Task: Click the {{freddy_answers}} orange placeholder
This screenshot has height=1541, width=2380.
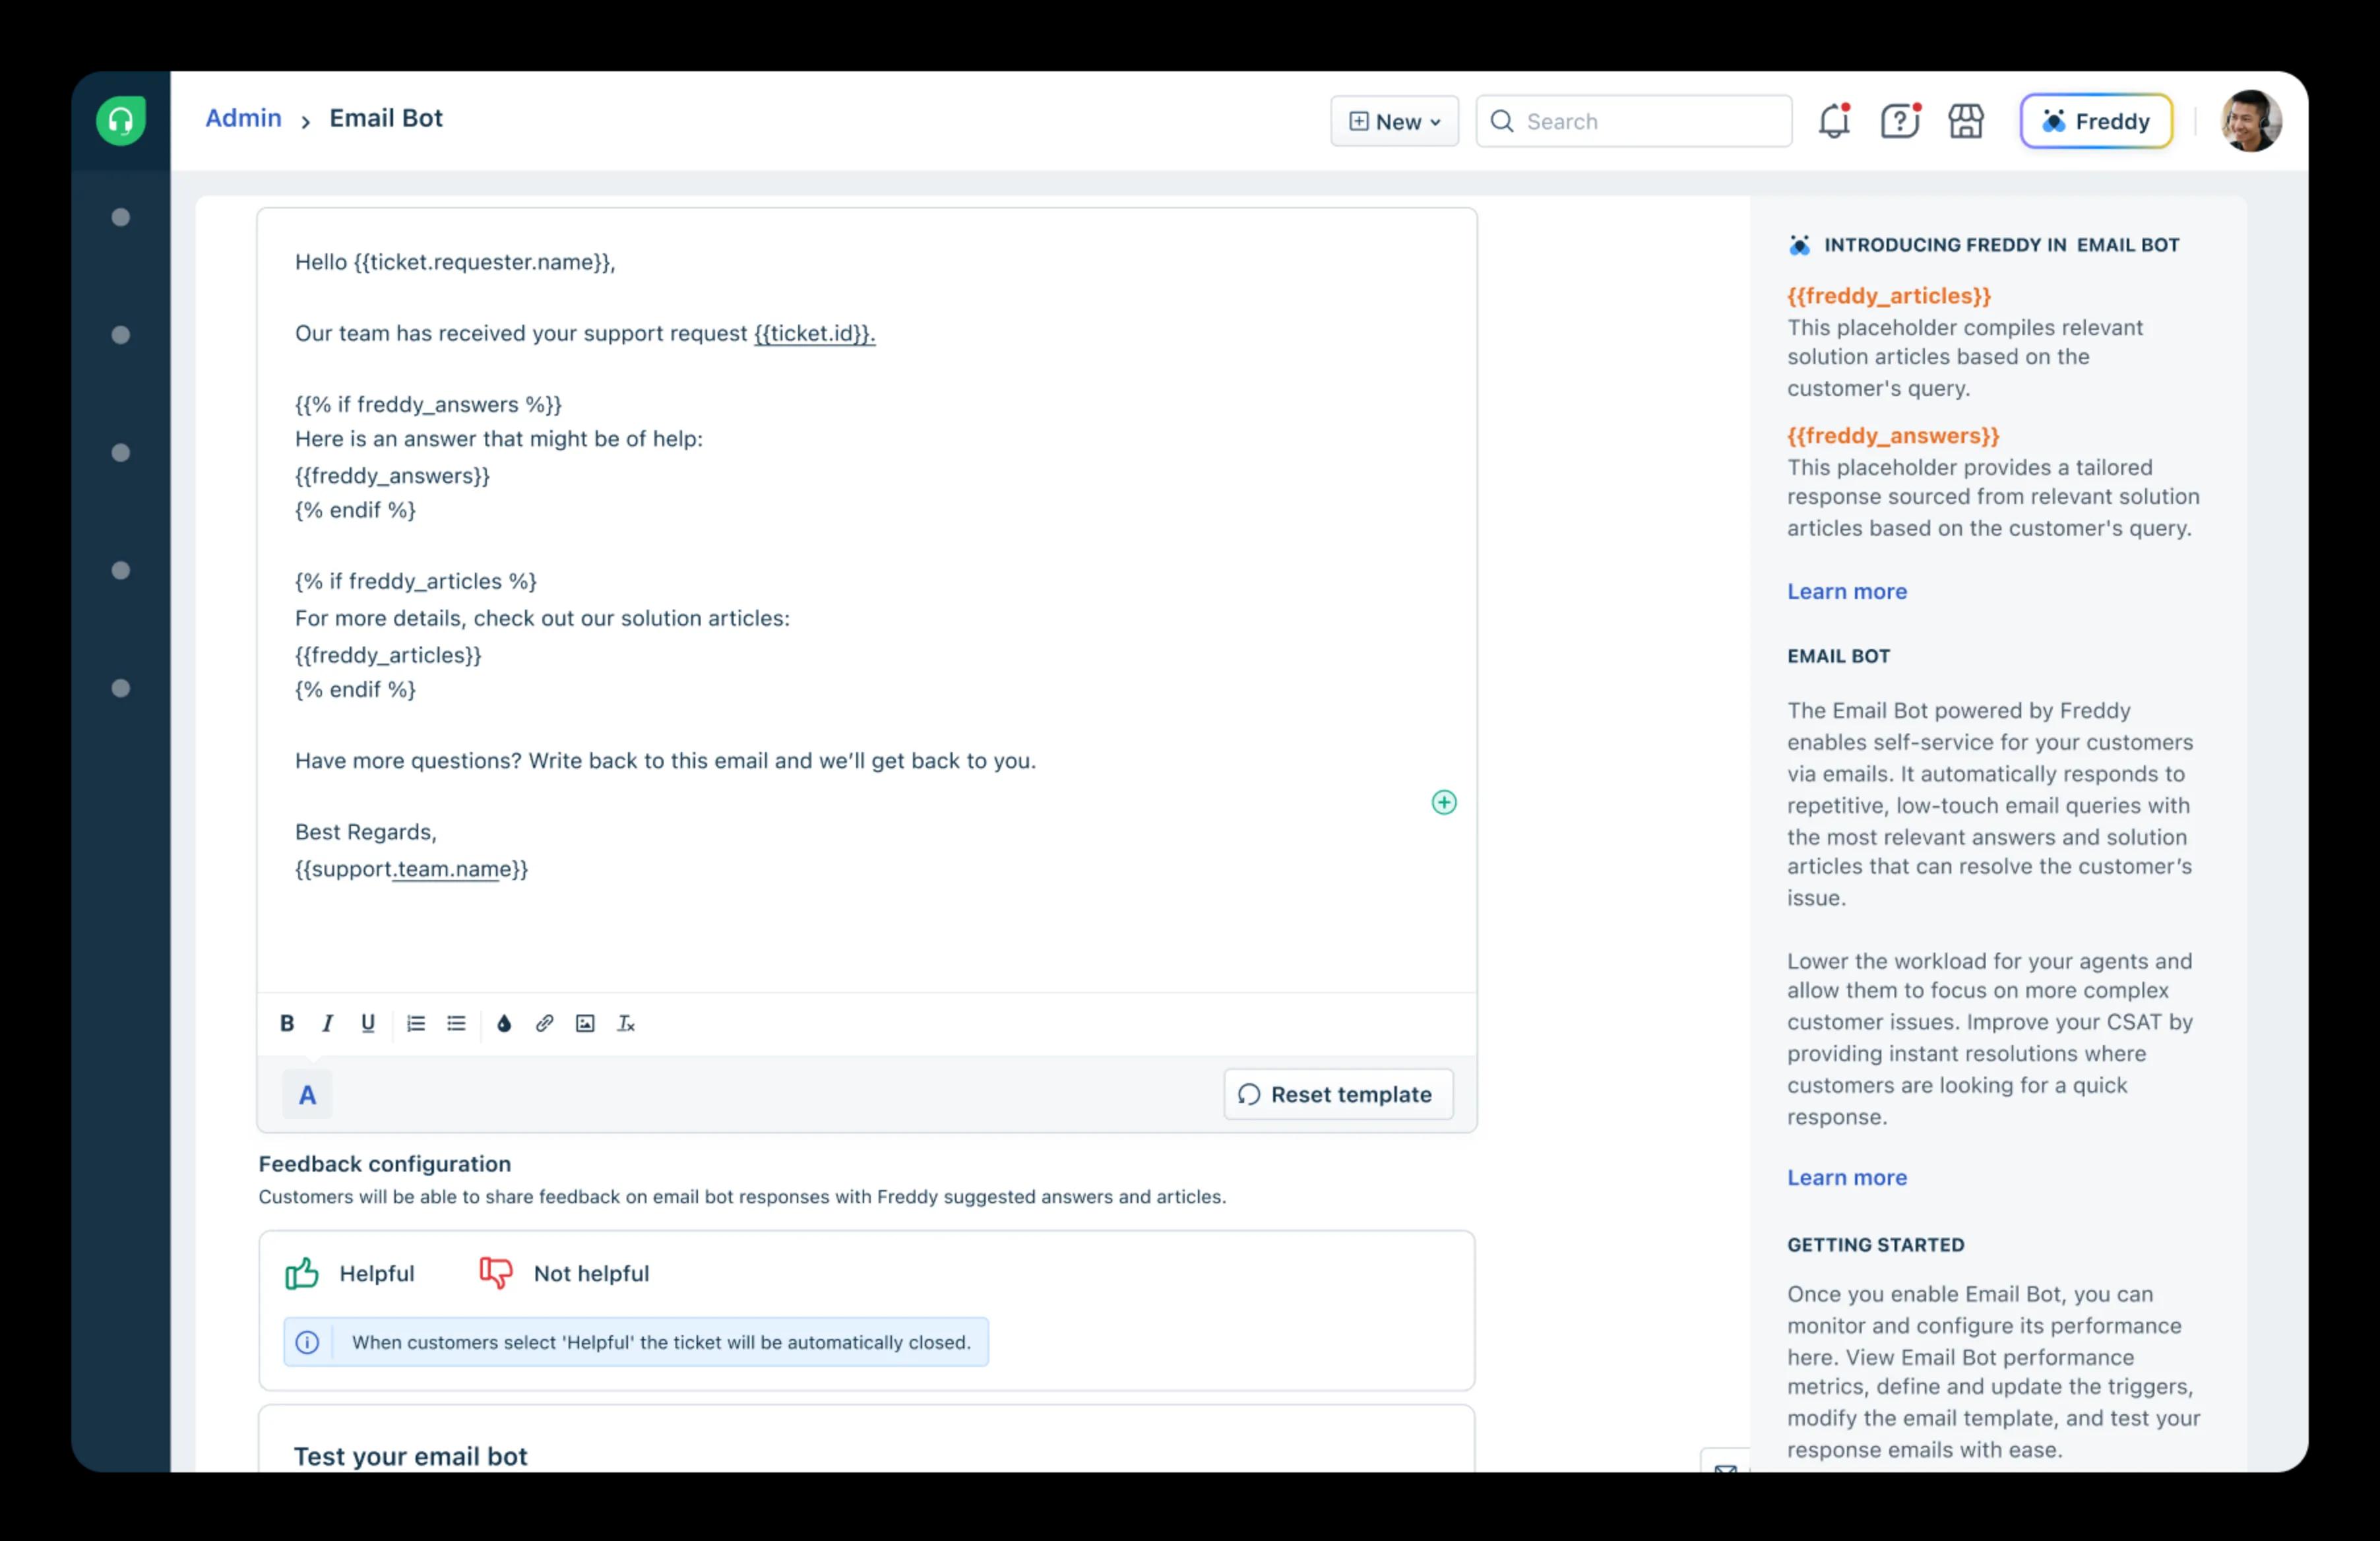Action: (1893, 436)
